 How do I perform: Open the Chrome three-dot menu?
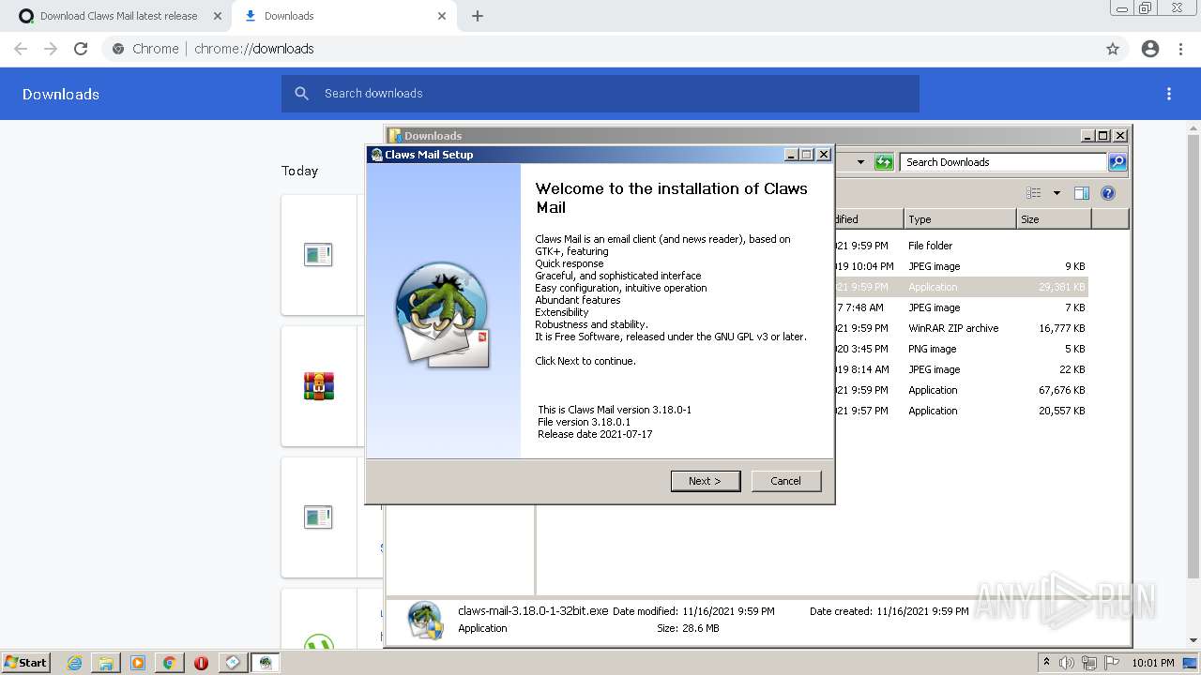pyautogui.click(x=1180, y=49)
